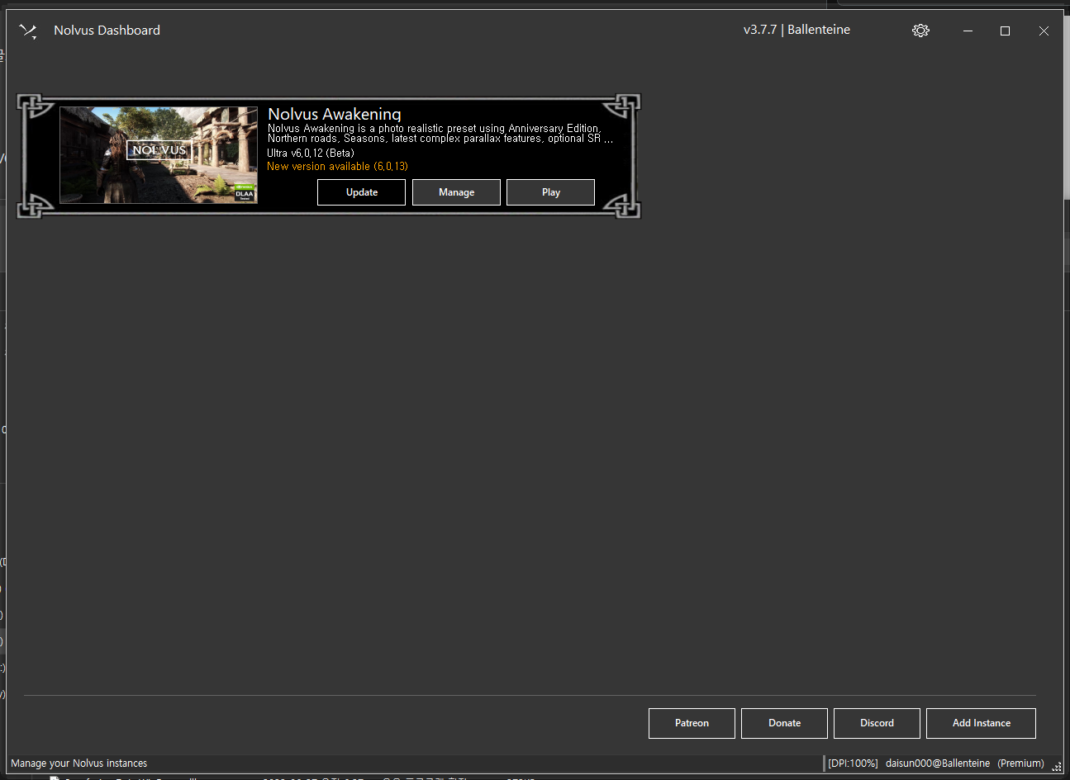Click the daisun000@Ballenteine account label

tap(938, 763)
